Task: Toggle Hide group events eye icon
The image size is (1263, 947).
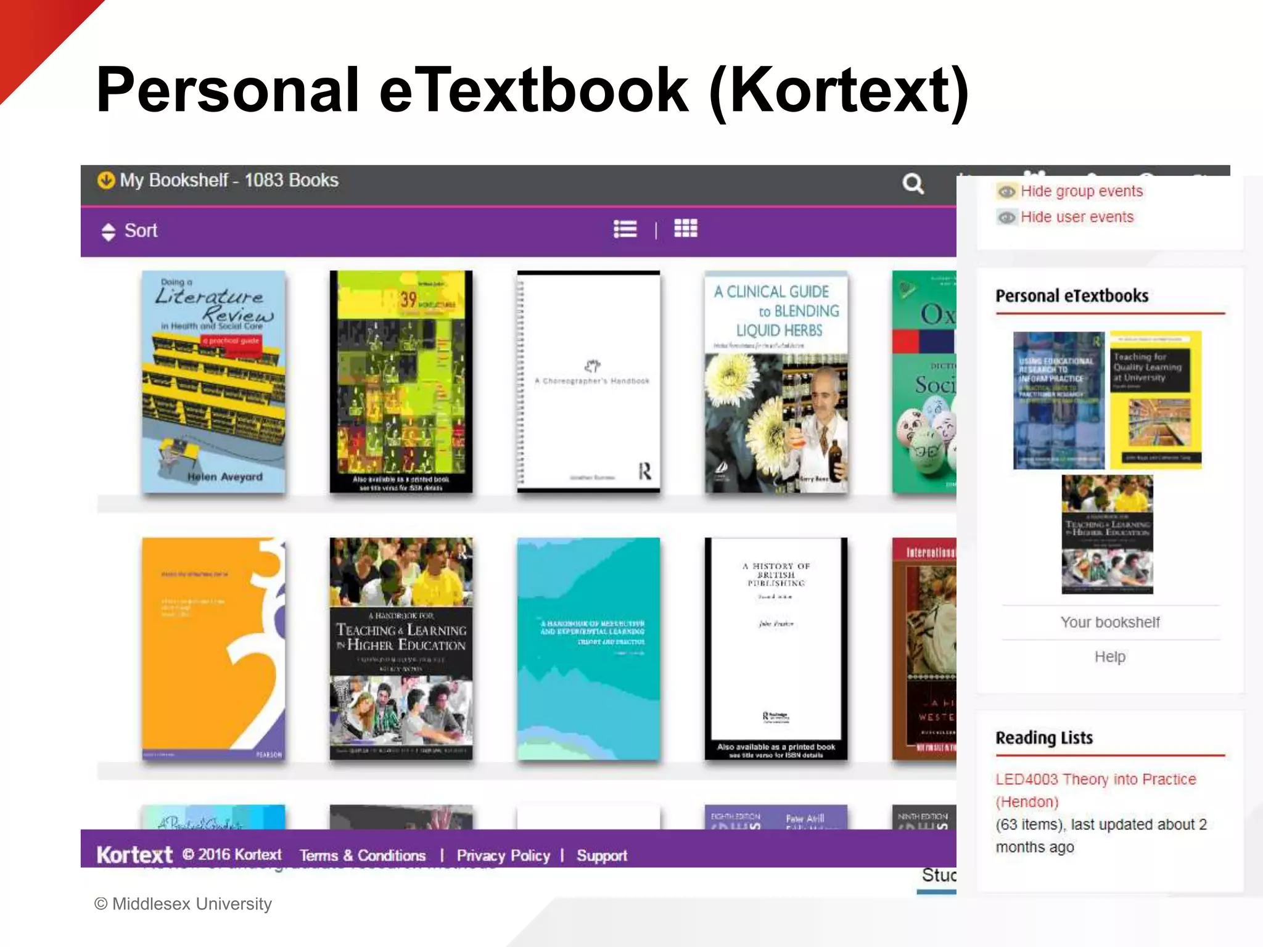Action: coord(1006,192)
